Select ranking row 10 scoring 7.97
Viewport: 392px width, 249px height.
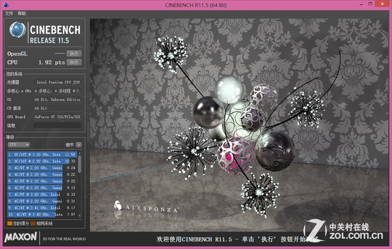(42, 214)
